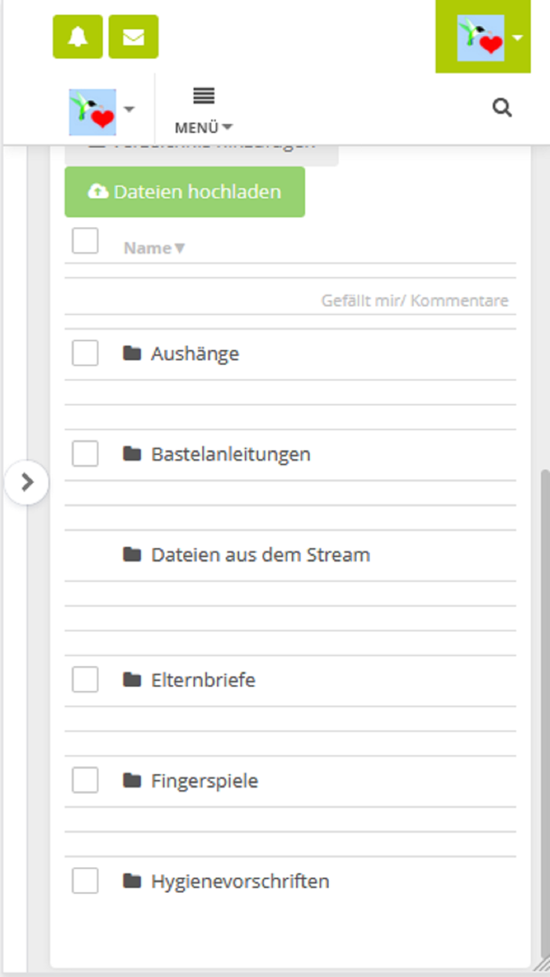Open the dropdown arrow beside the green avatar

click(518, 36)
